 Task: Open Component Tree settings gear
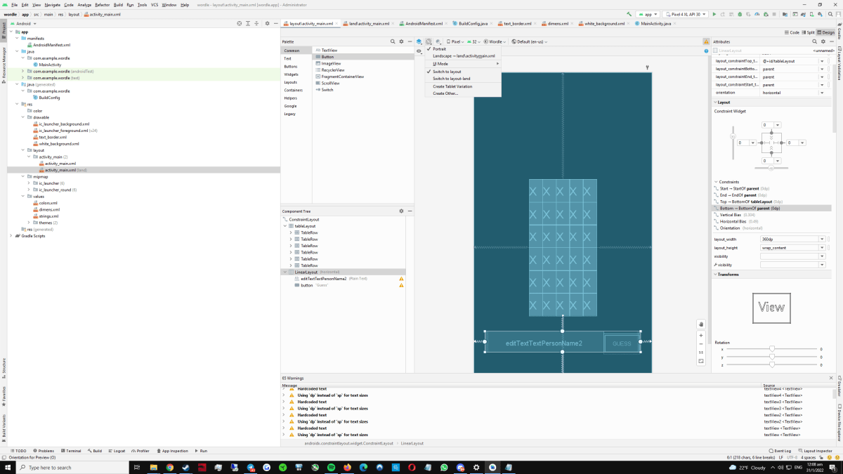pyautogui.click(x=401, y=211)
